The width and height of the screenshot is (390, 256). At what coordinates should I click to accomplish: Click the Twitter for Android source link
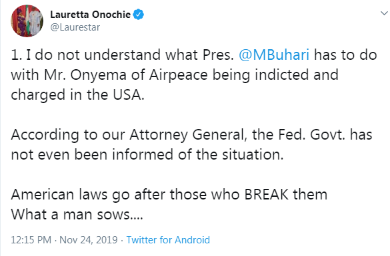pos(168,240)
